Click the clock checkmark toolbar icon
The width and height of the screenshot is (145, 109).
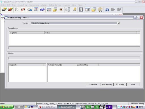pyautogui.click(x=17, y=10)
